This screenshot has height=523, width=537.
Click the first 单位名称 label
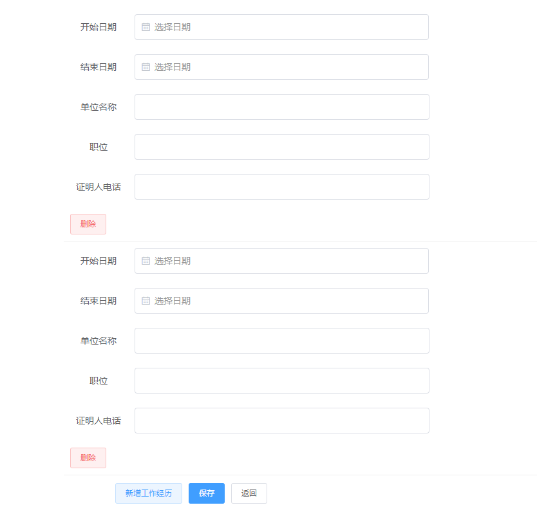(x=99, y=107)
